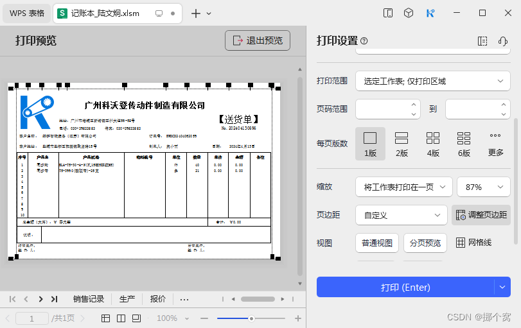Click the zoom in plus icon
The height and width of the screenshot is (328, 521).
click(x=297, y=318)
